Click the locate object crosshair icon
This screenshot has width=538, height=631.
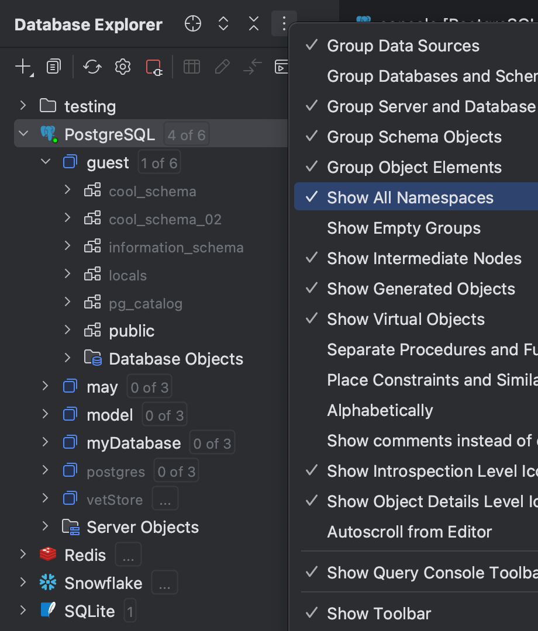pos(192,24)
